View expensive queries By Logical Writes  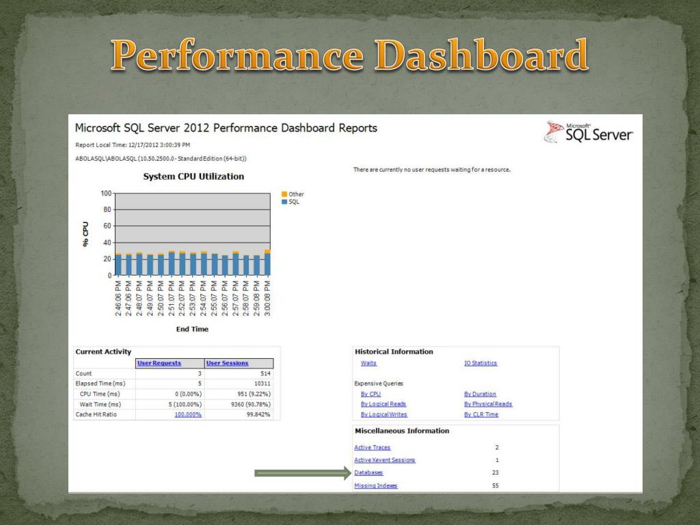[383, 414]
